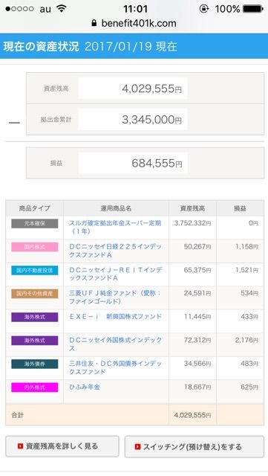
Task: Open ＤＣニッセイ外国株式インデックス link
Action: (115, 344)
